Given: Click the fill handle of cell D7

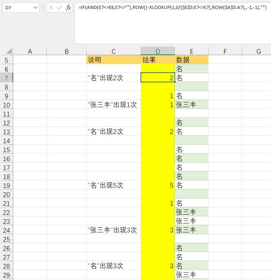Looking at the screenshot, I should 174,82.
